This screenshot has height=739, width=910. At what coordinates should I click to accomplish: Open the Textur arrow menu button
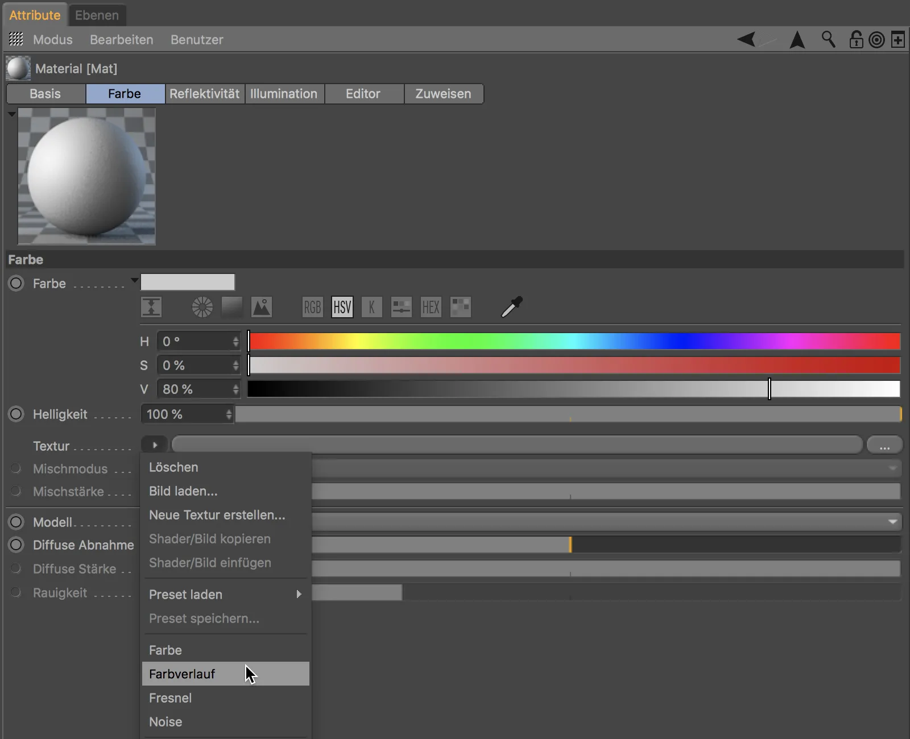click(x=154, y=445)
